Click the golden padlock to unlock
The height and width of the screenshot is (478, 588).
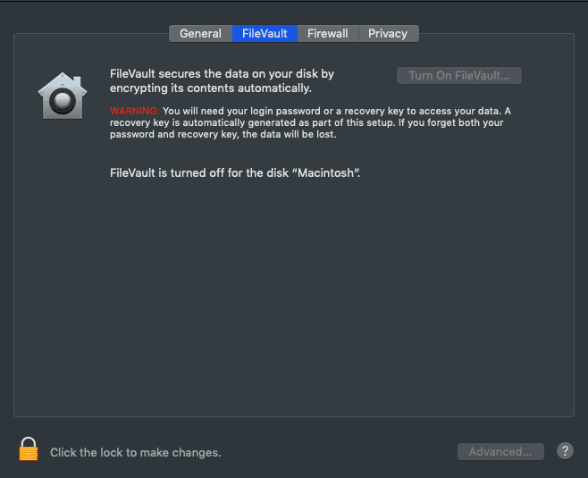[x=29, y=449]
